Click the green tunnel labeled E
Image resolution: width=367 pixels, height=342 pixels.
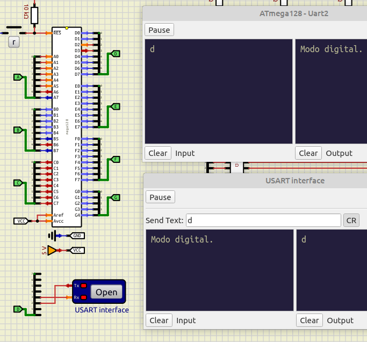[x=115, y=107]
